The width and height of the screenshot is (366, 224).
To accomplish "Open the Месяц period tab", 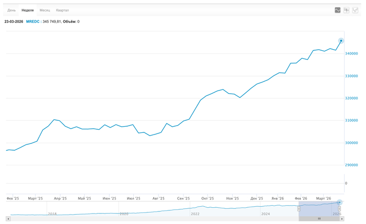I will pos(45,10).
